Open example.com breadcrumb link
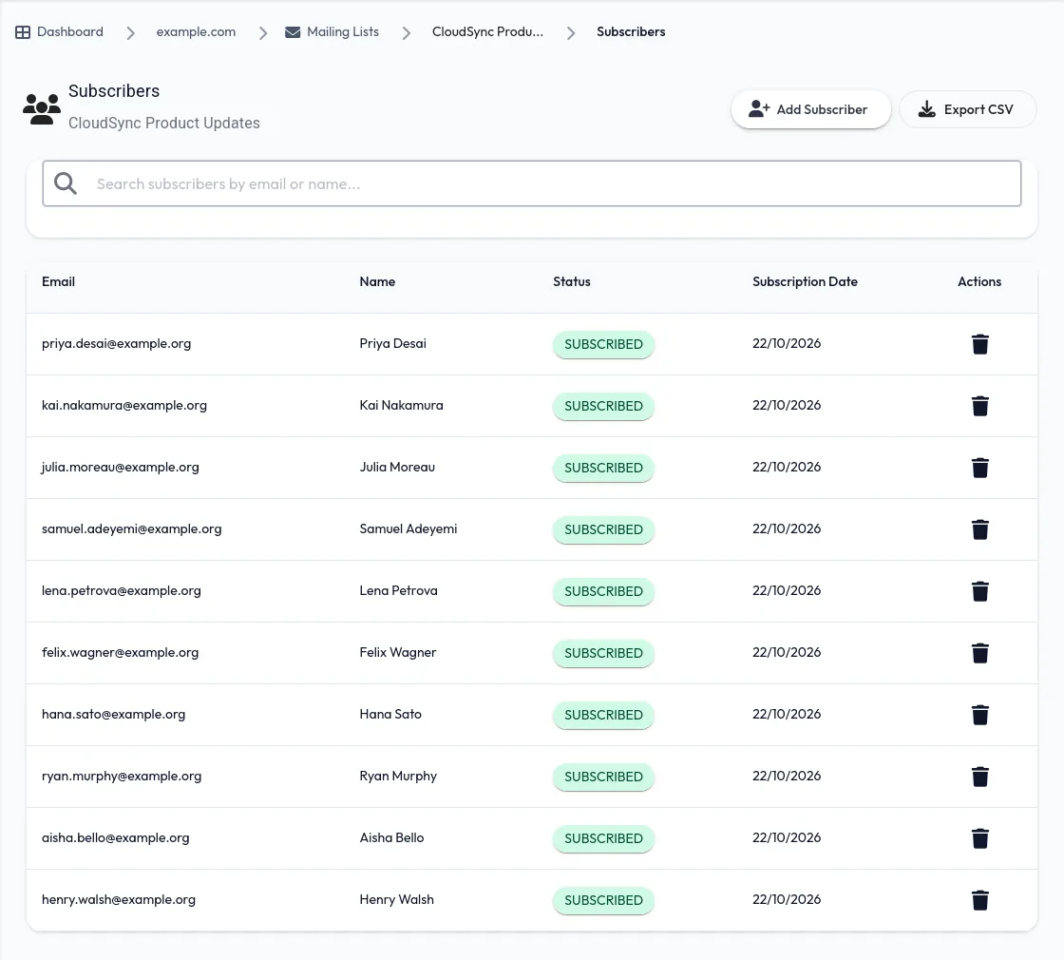Viewport: 1064px width, 960px height. [x=196, y=32]
